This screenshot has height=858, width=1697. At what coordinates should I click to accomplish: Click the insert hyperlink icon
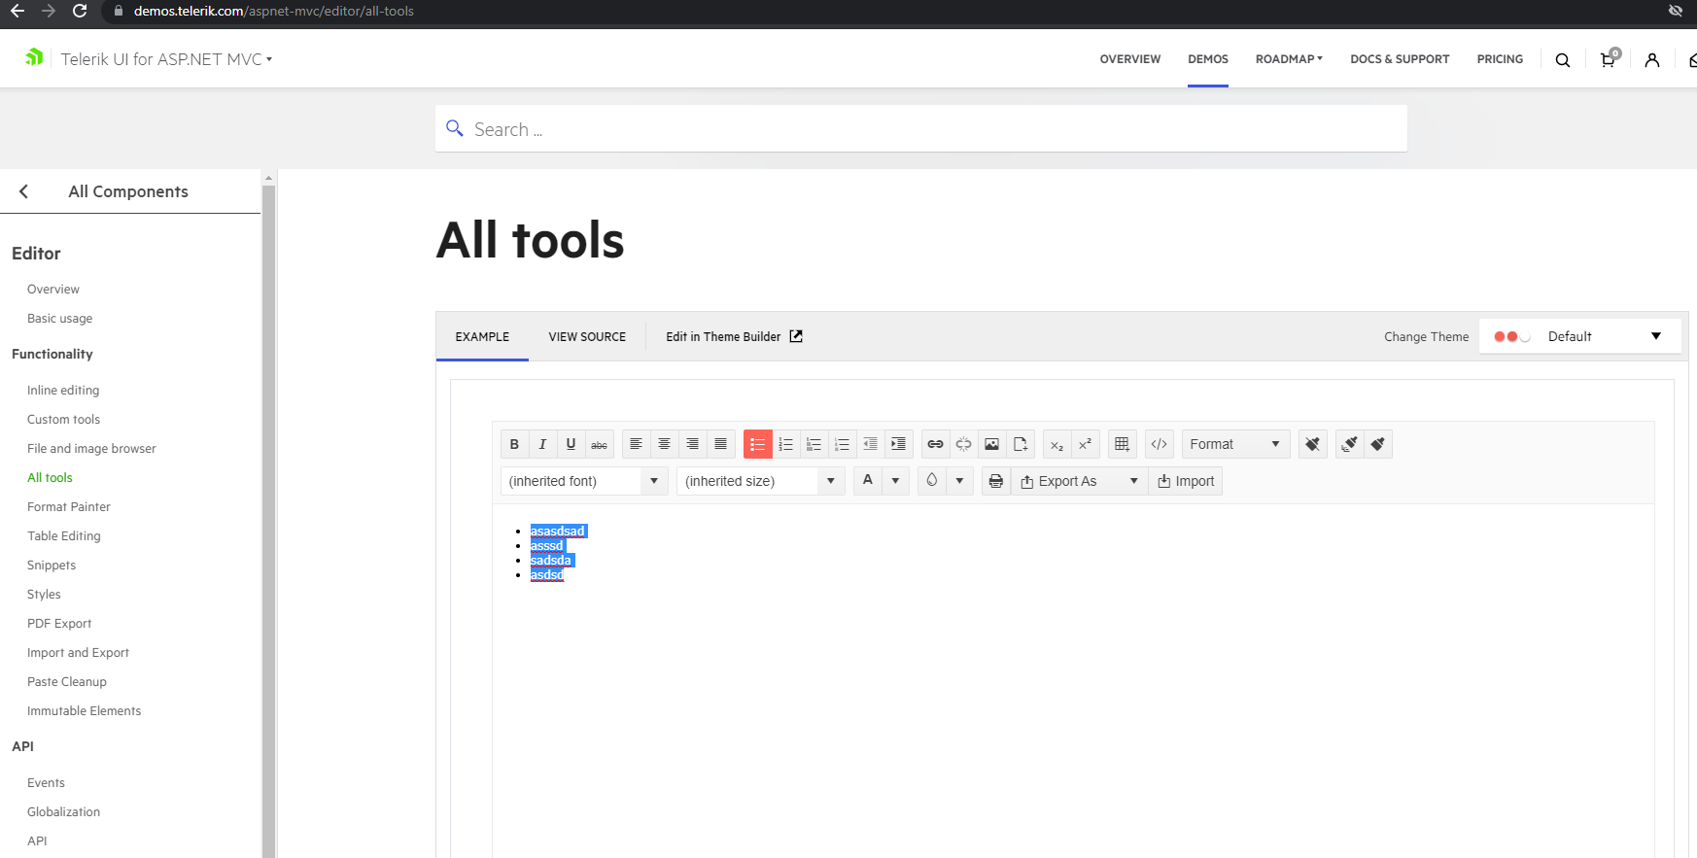pyautogui.click(x=935, y=444)
